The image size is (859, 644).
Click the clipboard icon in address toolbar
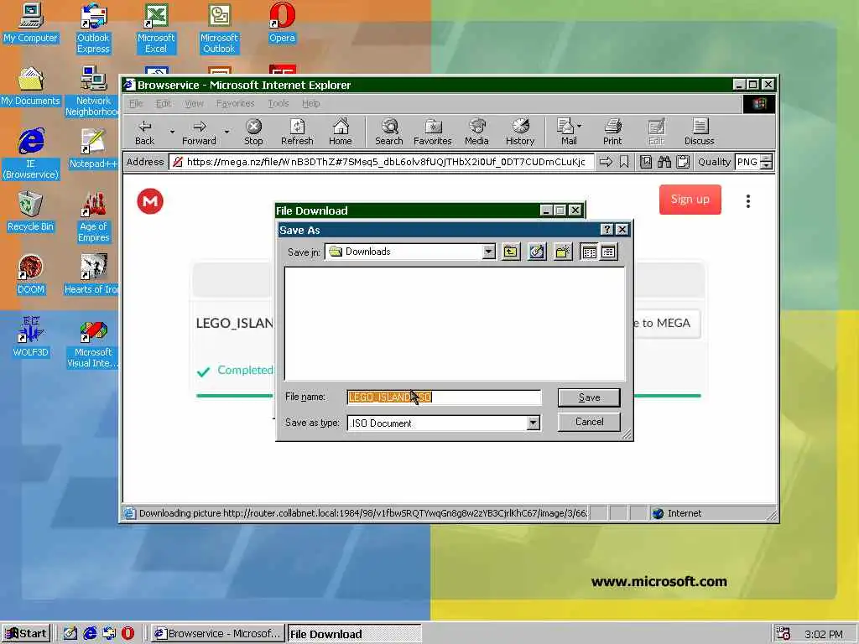click(x=683, y=162)
